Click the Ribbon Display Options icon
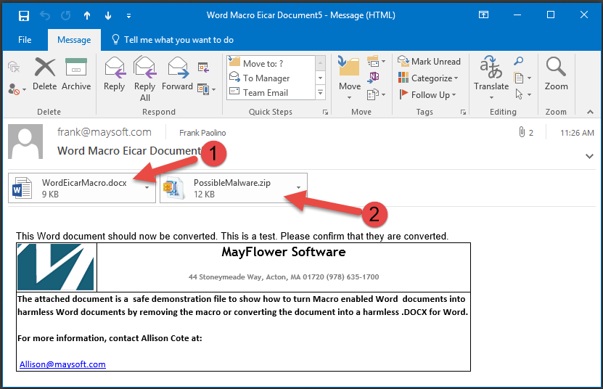This screenshot has width=603, height=389. tap(483, 15)
